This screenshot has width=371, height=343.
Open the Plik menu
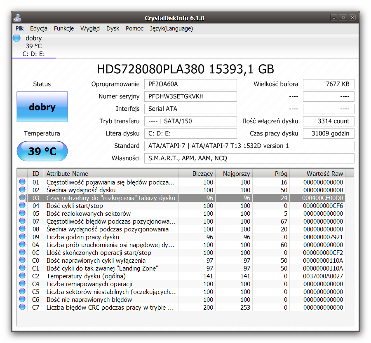(x=20, y=28)
